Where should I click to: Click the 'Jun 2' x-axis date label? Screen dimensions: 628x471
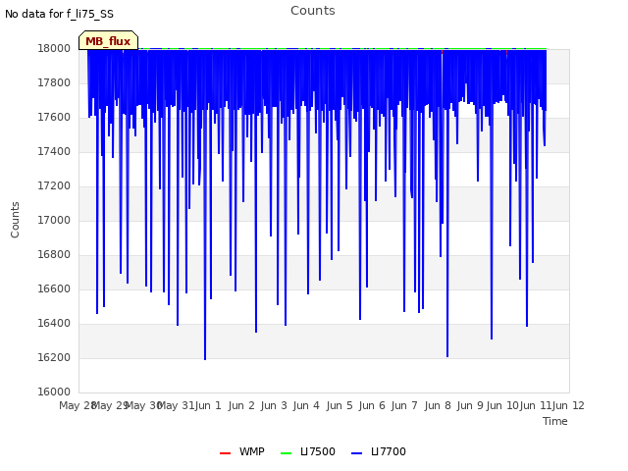pos(241,405)
